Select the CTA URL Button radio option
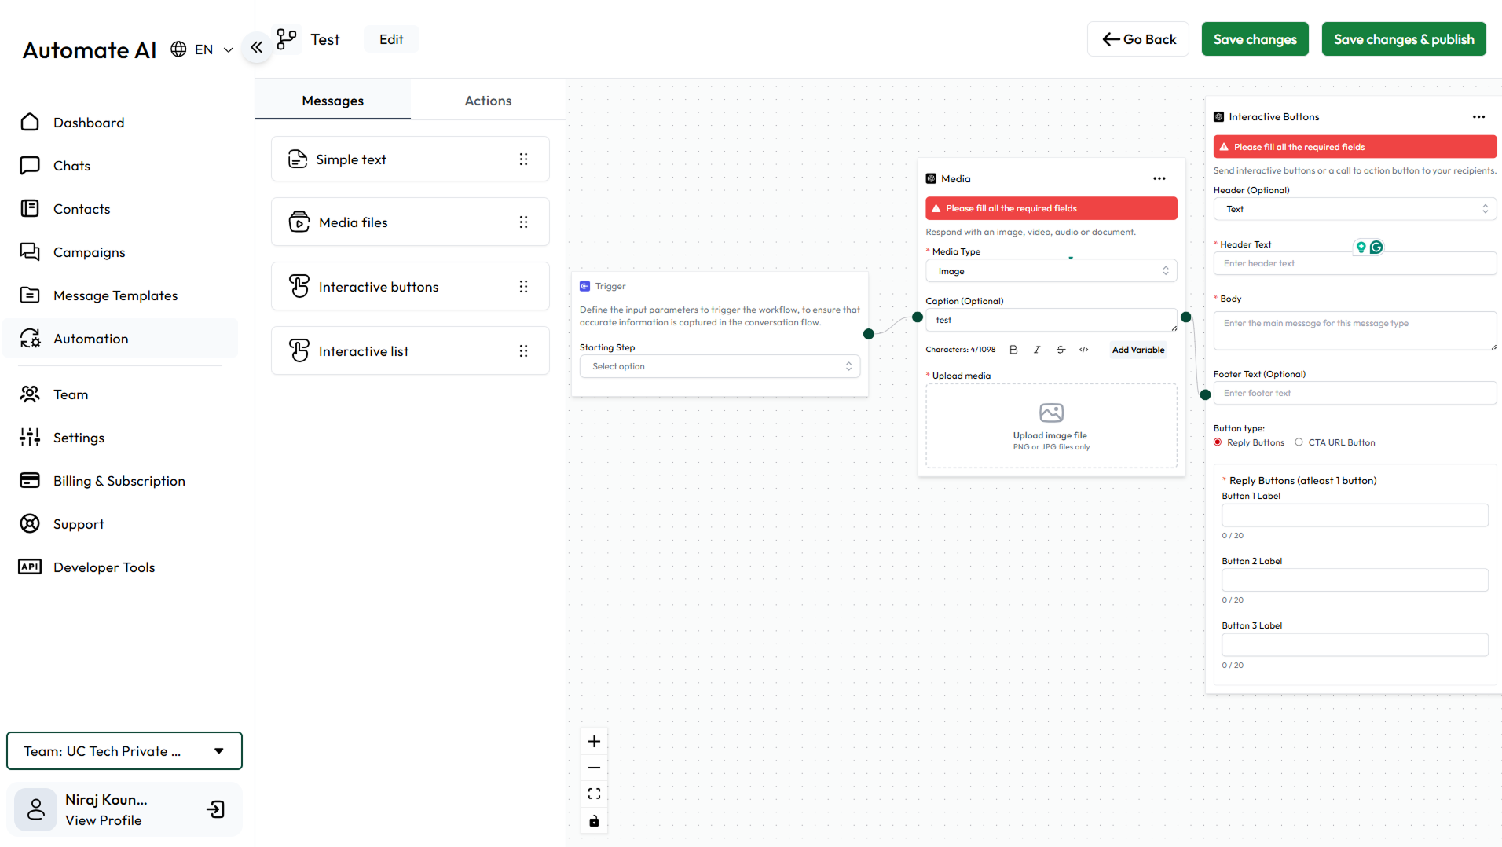 tap(1299, 442)
